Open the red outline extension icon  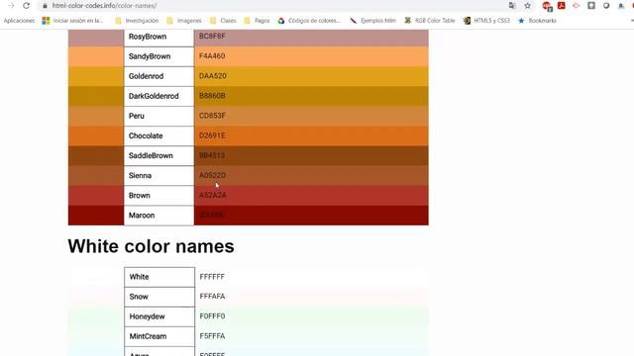point(577,5)
